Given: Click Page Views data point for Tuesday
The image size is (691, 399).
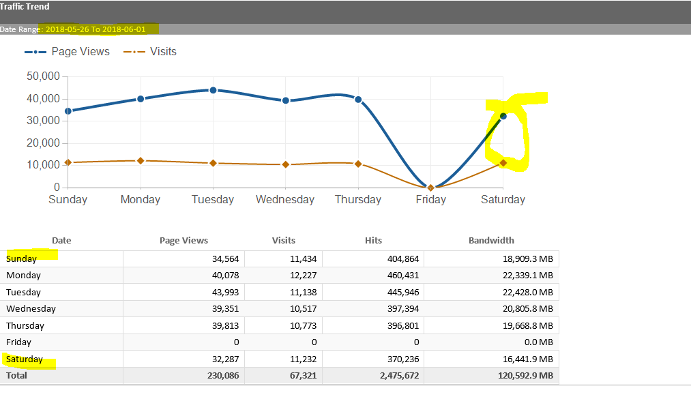Looking at the screenshot, I should 213,90.
